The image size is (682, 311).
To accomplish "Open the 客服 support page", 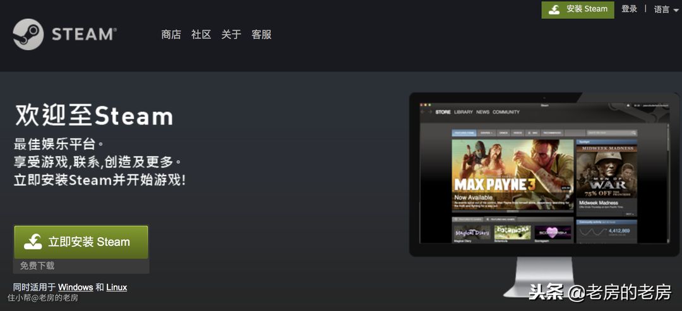I will pos(261,35).
